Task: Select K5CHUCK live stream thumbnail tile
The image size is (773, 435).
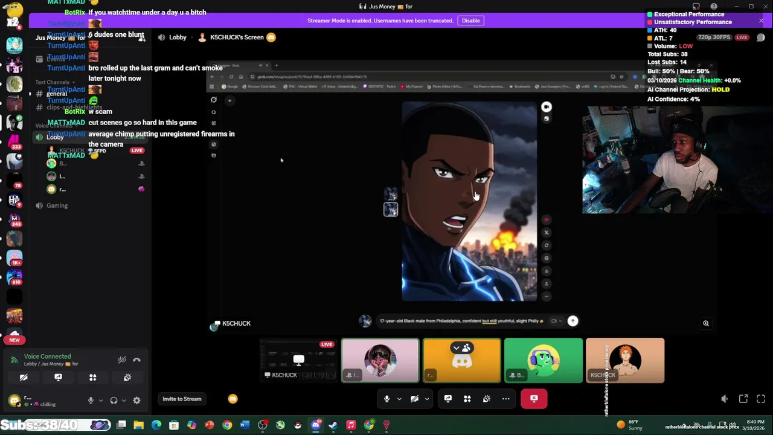Action: tap(299, 361)
